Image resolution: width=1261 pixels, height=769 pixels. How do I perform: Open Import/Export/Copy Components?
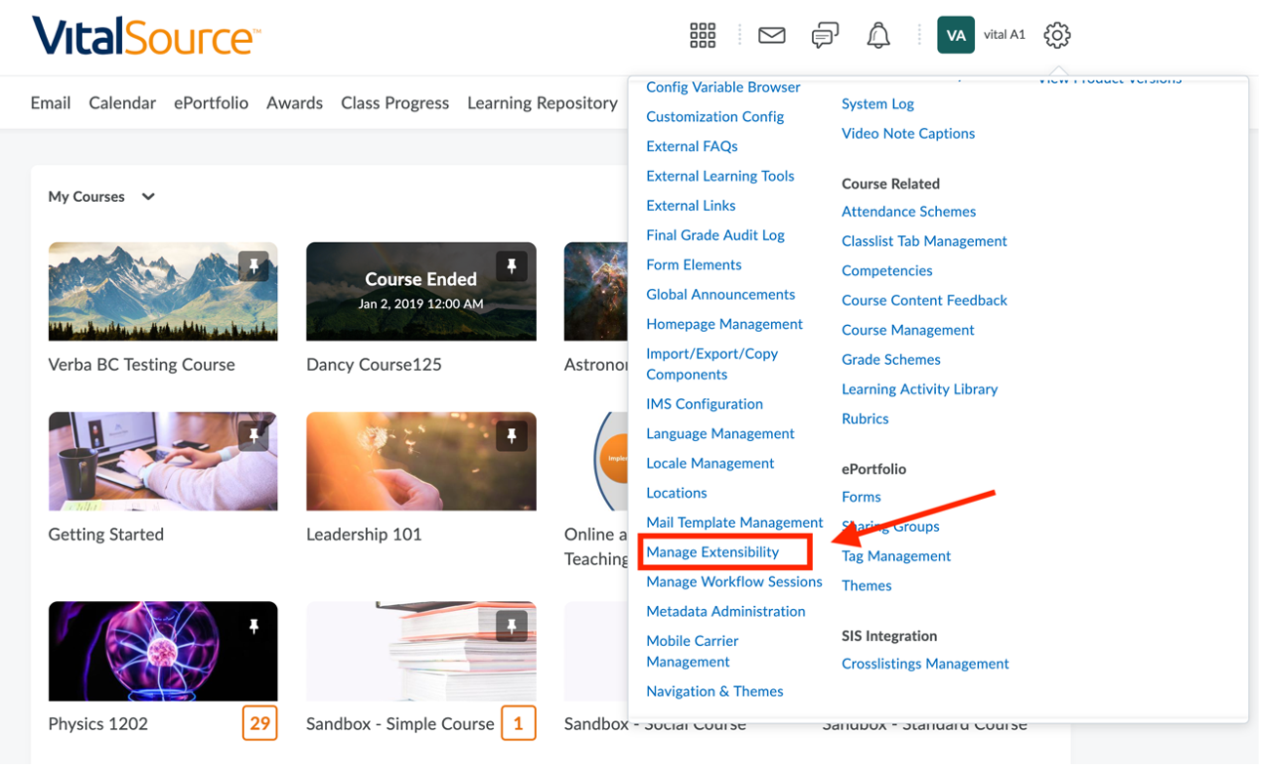(x=712, y=364)
